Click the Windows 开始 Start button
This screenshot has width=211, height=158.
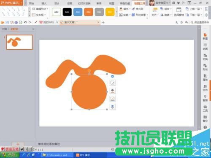click(10, 155)
